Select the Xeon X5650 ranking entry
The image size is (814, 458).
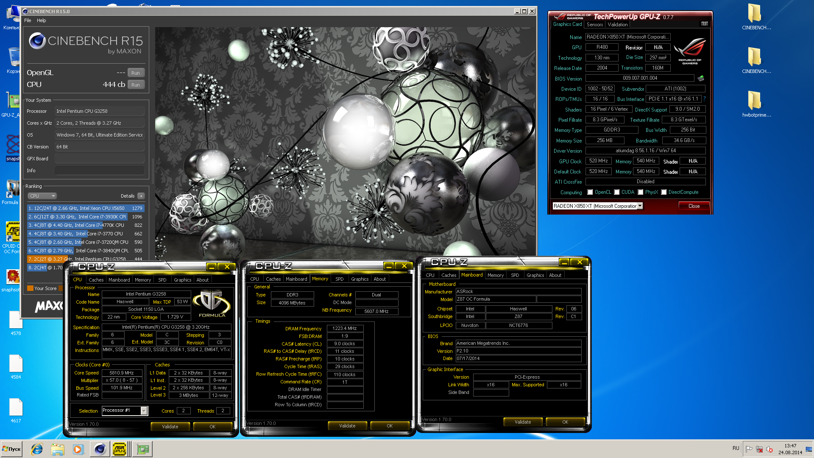point(86,208)
